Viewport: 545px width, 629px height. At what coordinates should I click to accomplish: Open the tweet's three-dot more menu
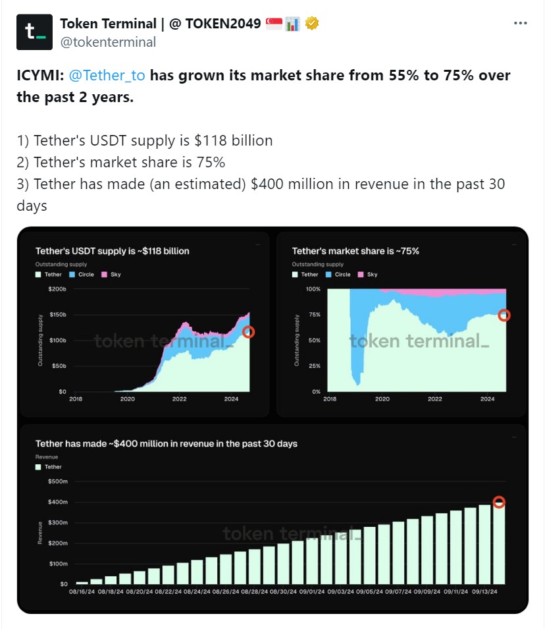pos(520,23)
